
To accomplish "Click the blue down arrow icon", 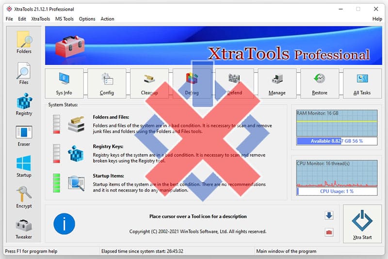I will tap(329, 215).
